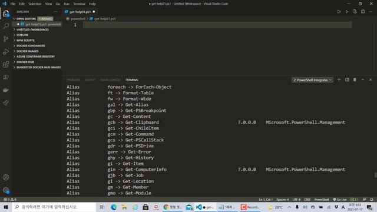
Task: Open Explorer Views and More Actions ellipsis
Action: 56,12
